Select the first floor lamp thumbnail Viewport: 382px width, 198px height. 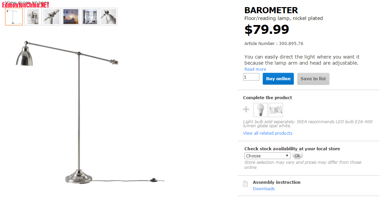pos(14,17)
